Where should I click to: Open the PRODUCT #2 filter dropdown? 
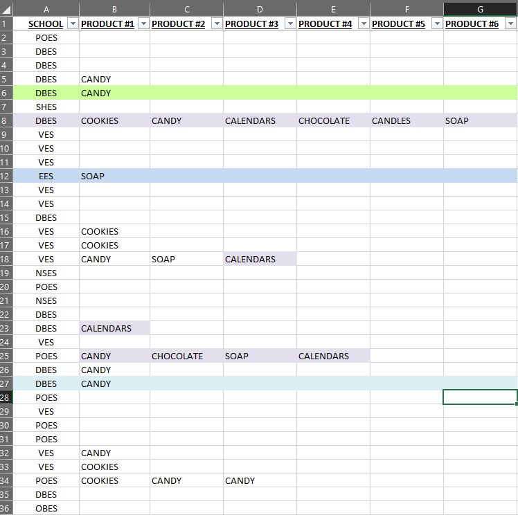coord(217,24)
